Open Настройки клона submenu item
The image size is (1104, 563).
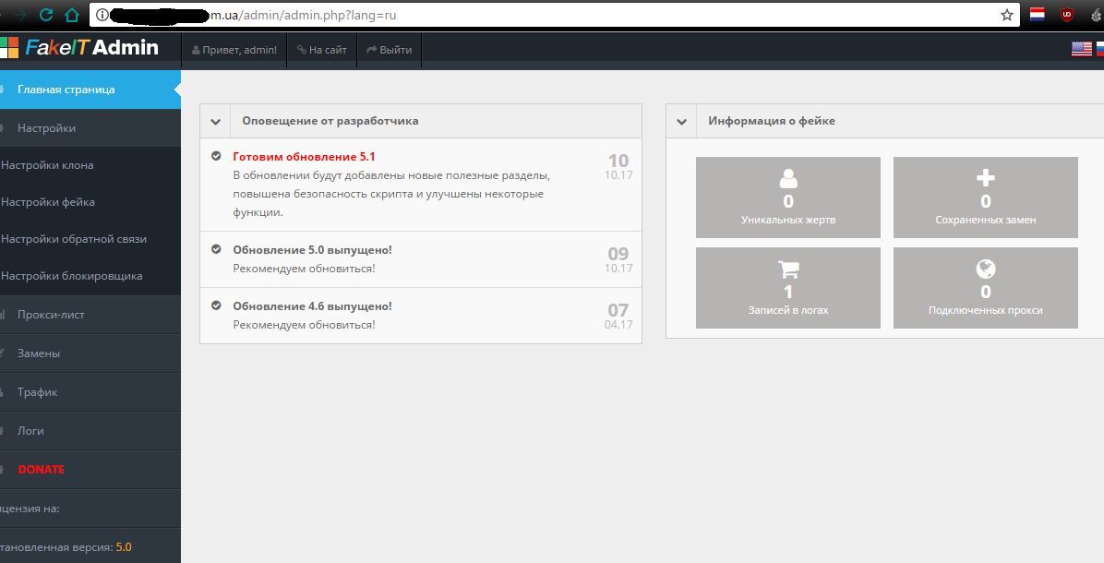90,165
